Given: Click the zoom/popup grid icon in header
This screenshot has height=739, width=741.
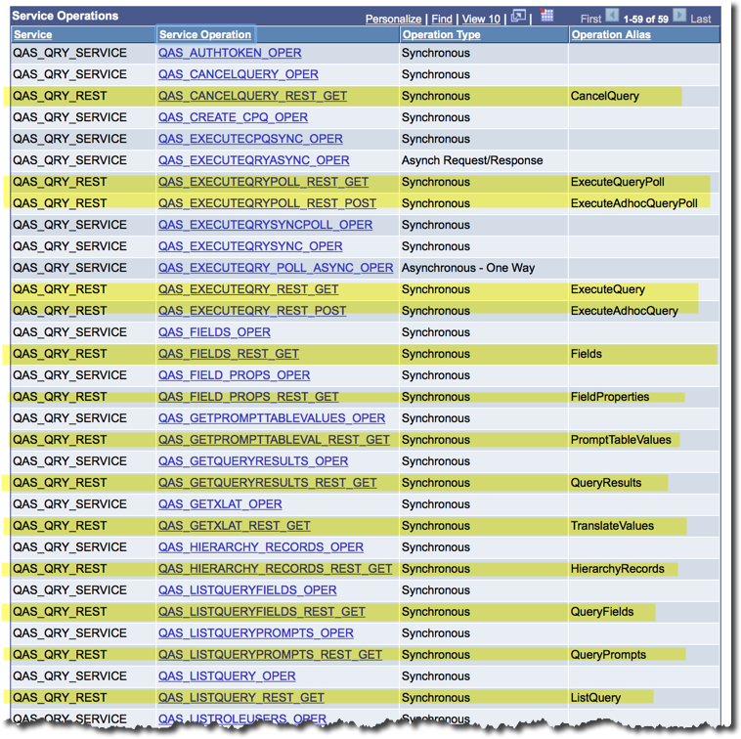Looking at the screenshot, I should click(518, 17).
